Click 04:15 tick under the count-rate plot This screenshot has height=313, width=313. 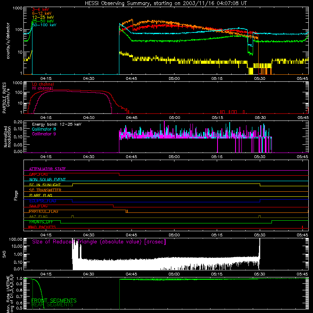46,79
